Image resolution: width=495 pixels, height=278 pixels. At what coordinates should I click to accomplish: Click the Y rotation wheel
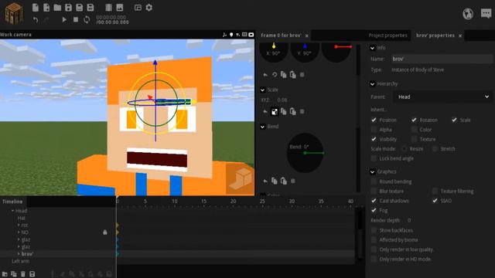(305, 53)
